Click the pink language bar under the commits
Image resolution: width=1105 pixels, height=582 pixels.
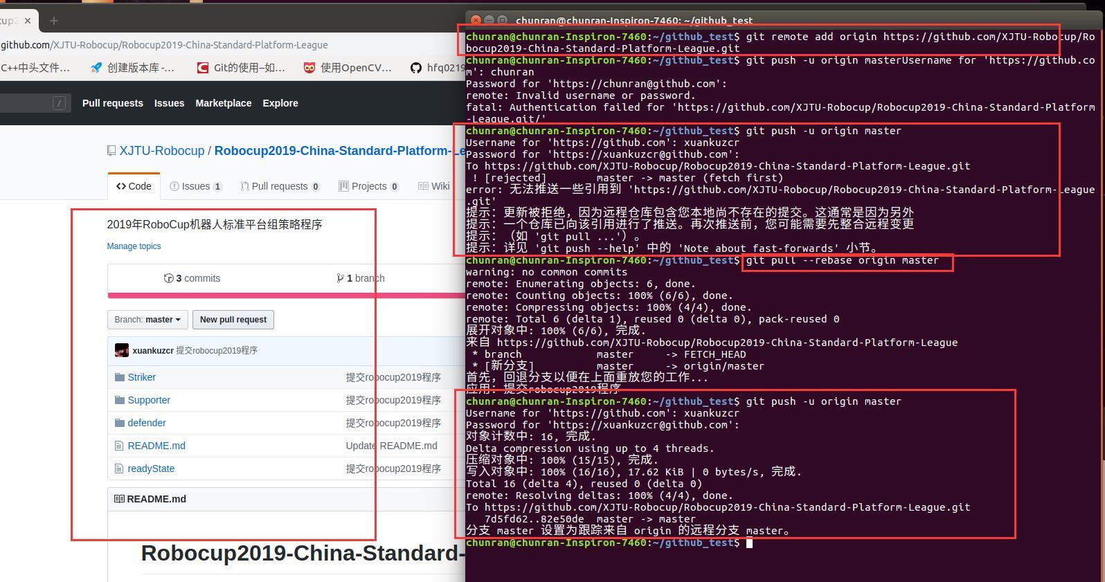[x=286, y=295]
